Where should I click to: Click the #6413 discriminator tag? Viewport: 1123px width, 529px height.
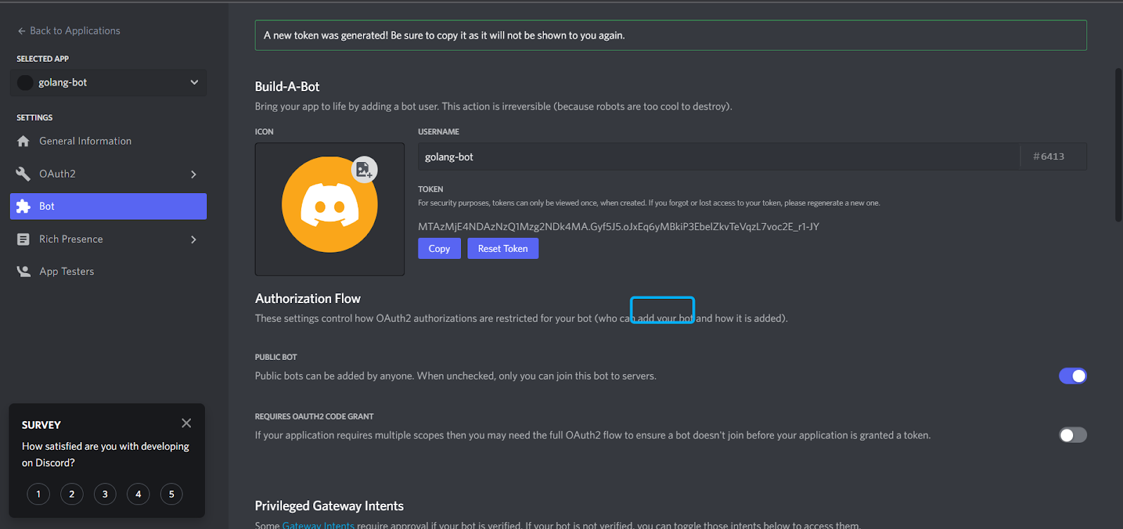1049,156
